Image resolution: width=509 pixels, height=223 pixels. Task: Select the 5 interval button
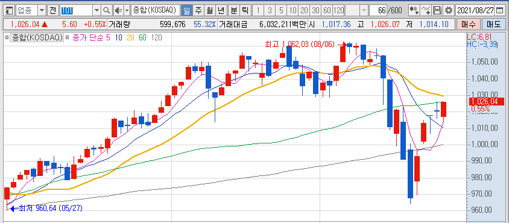coord(281,11)
